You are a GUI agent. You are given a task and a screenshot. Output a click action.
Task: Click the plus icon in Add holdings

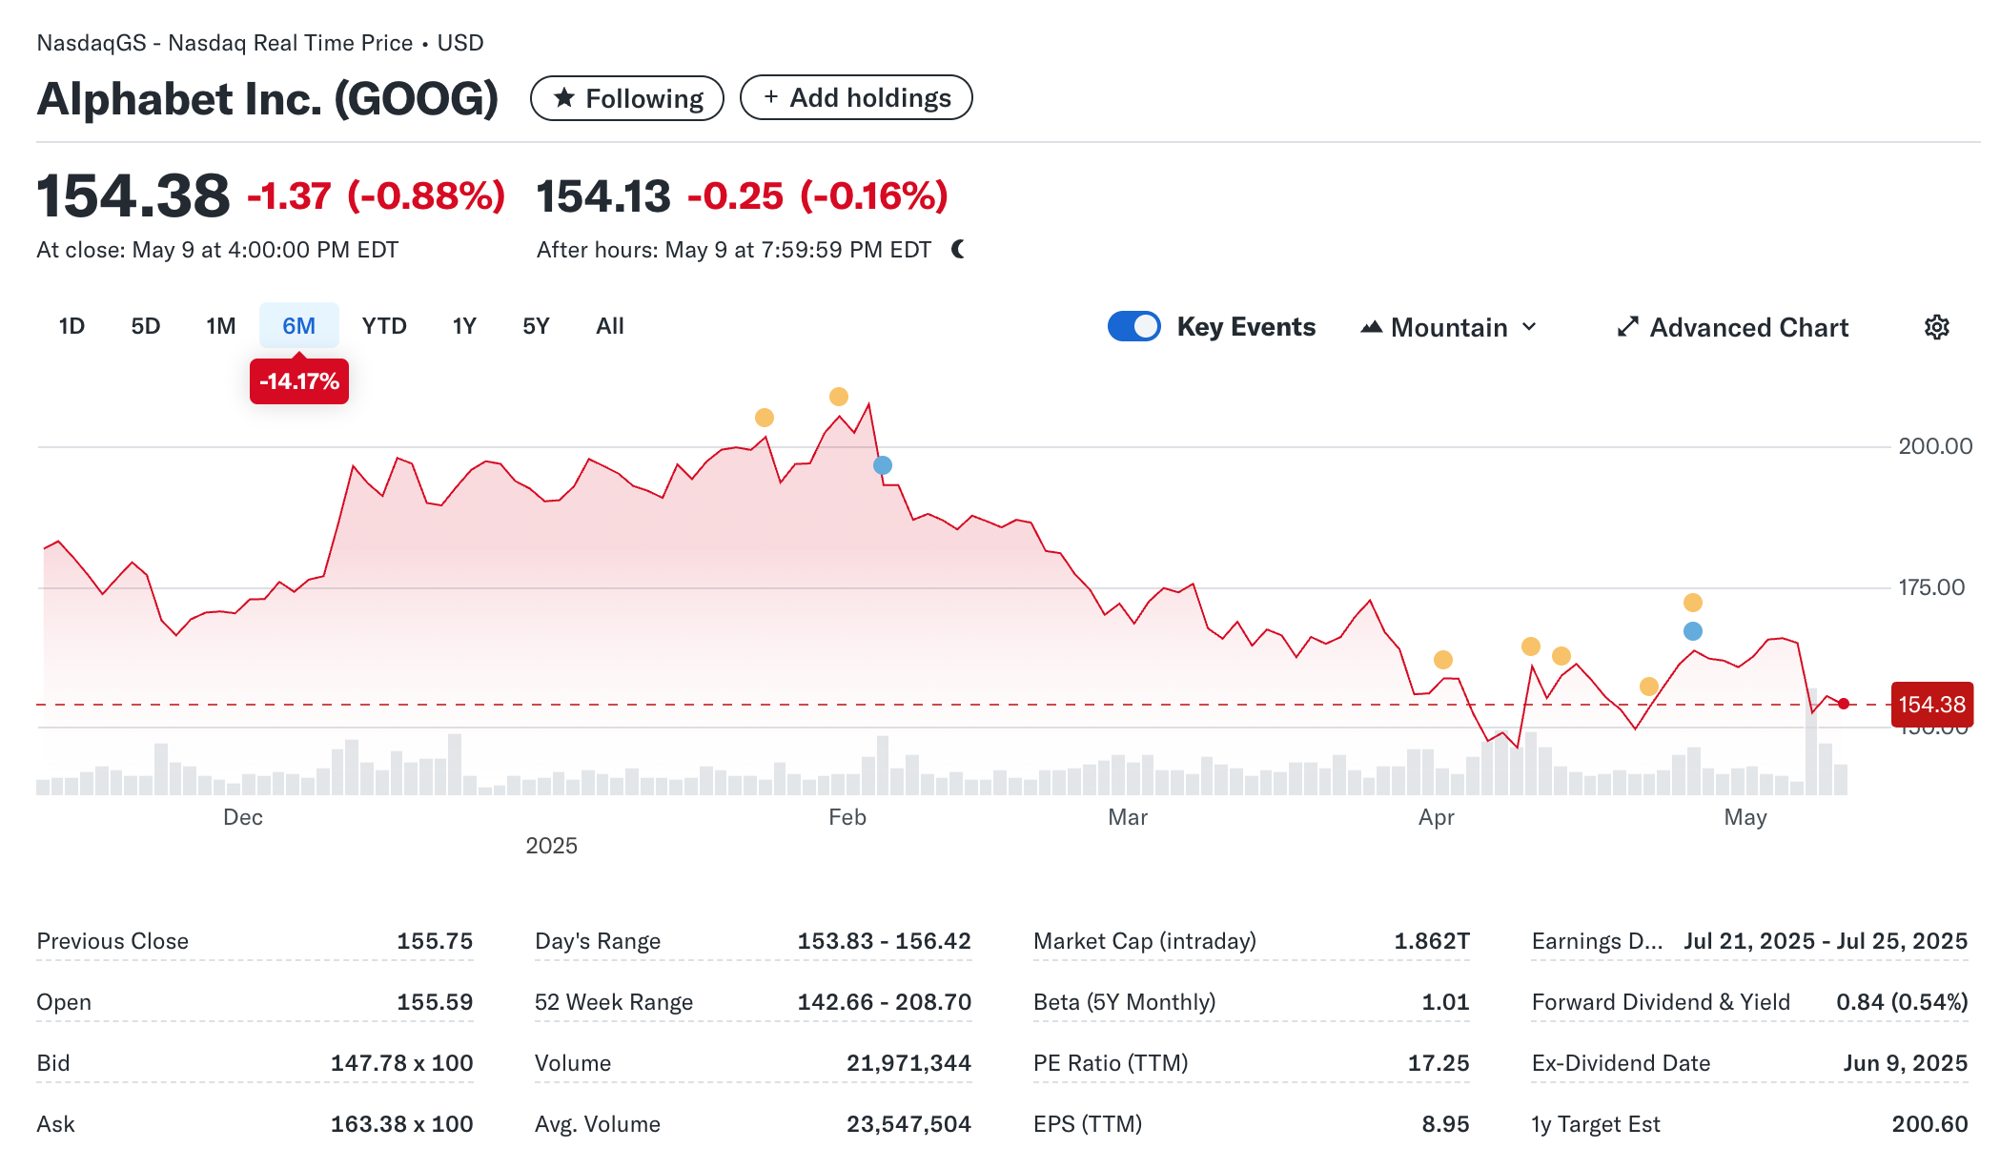(x=770, y=97)
